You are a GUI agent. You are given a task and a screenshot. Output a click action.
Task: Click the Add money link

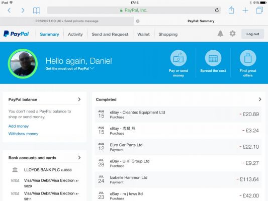tap(19, 126)
